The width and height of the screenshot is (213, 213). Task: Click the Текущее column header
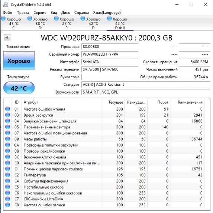(x=113, y=102)
